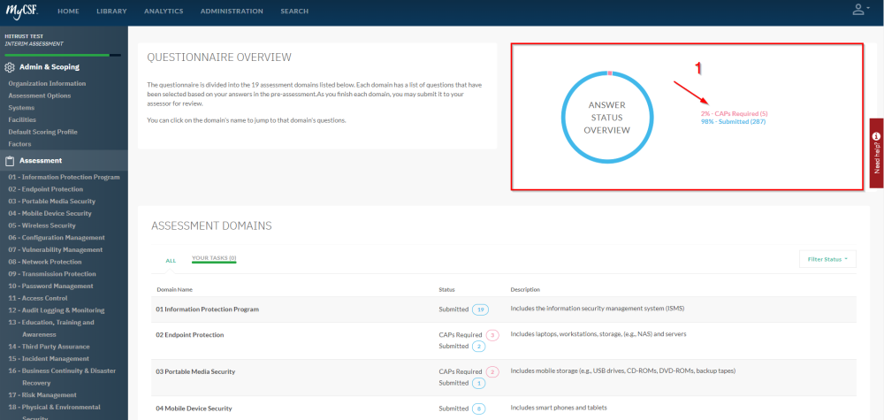The image size is (884, 420).
Task: Select the ALL tab
Action: 171,261
